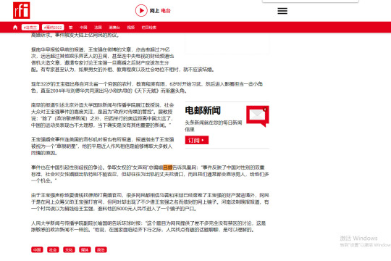The height and width of the screenshot is (261, 391).
Task: Open the last item in the red nav bar
Action: point(149,28)
